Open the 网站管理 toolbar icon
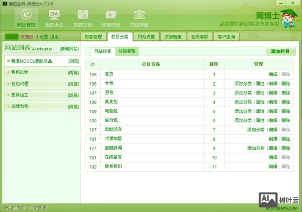Image resolution: width=302 pixels, height=212 pixels. click(26, 18)
